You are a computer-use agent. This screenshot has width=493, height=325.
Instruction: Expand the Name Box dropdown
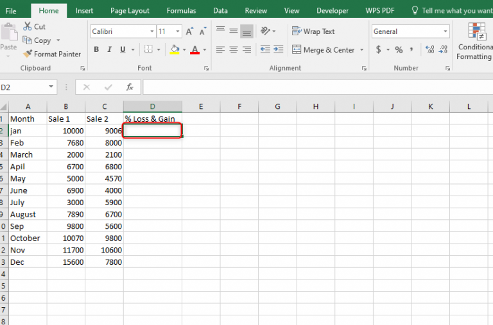tap(51, 87)
